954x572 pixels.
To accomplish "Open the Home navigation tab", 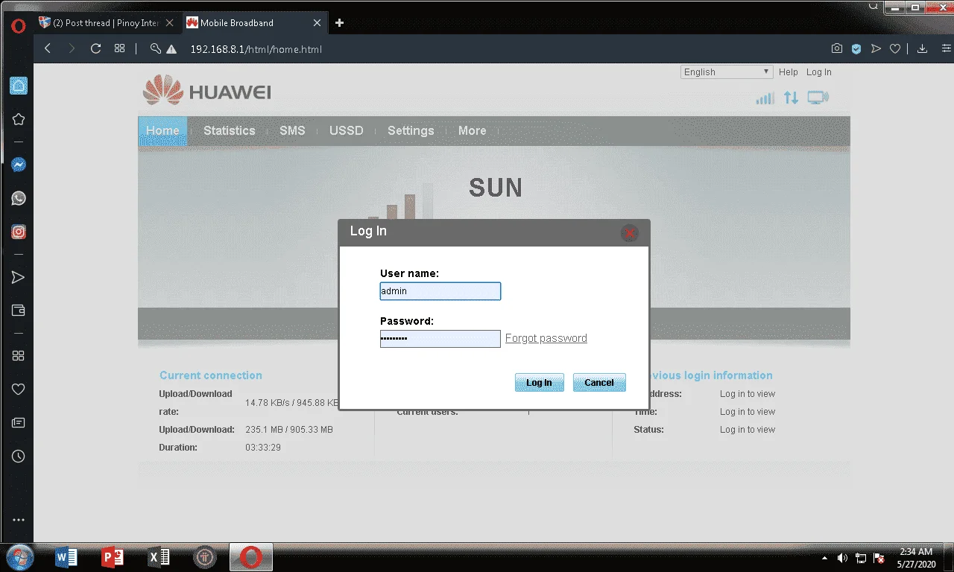I will [x=162, y=130].
